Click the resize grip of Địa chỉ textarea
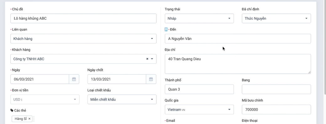The height and width of the screenshot is (124, 326). pos(309,72)
